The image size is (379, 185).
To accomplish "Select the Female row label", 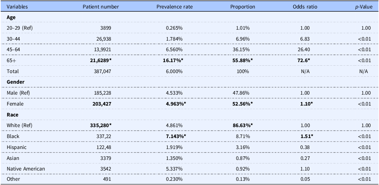I will coord(15,104).
